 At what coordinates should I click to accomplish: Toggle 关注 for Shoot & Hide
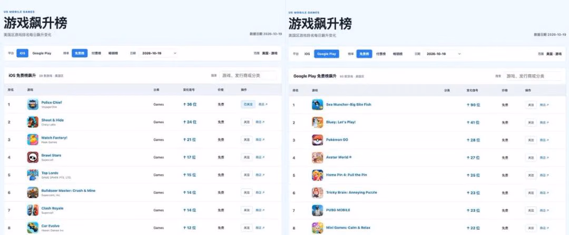pos(247,122)
